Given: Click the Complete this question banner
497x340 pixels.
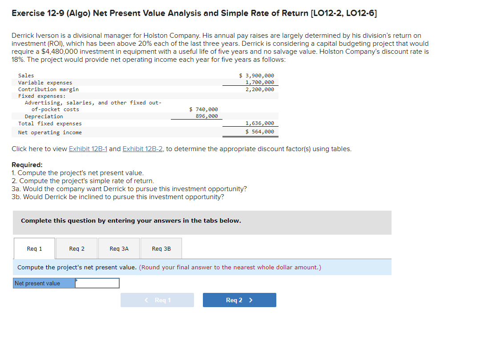Looking at the screenshot, I should 116,220.
